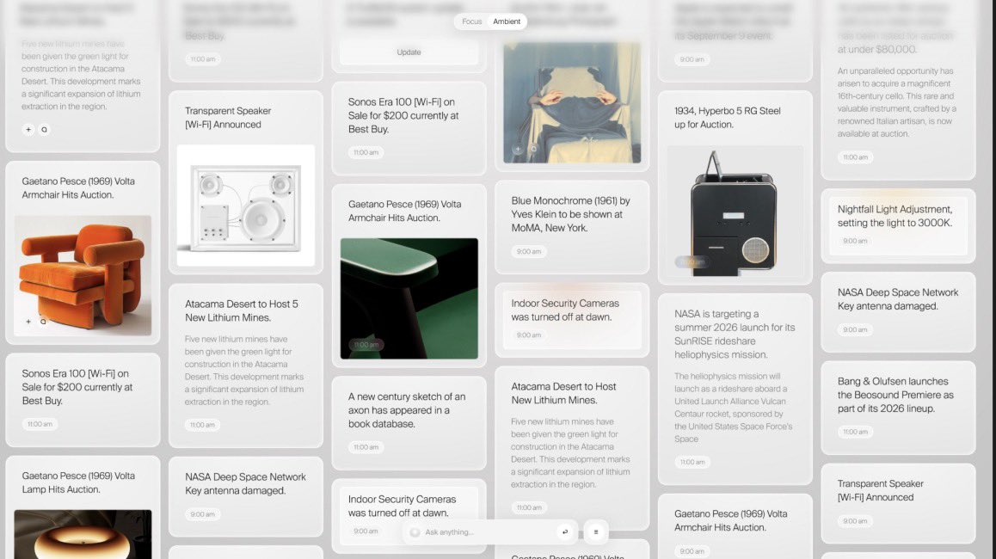Open 'Bang & Olufsen launches the Beosound Premiere' headline

895,395
